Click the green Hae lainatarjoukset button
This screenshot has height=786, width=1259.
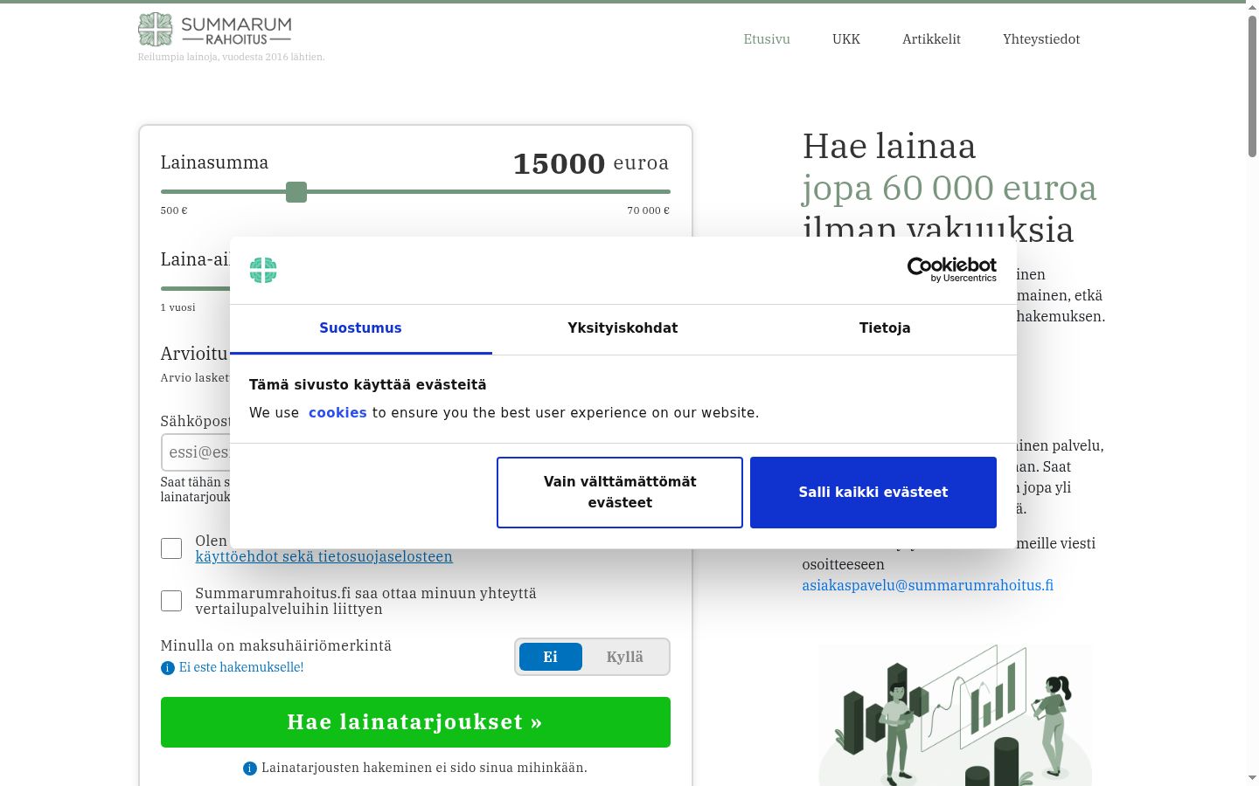(x=415, y=722)
